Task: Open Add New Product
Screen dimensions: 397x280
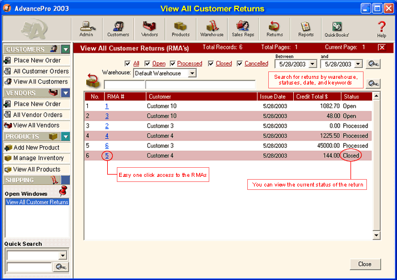Action: click(36, 147)
